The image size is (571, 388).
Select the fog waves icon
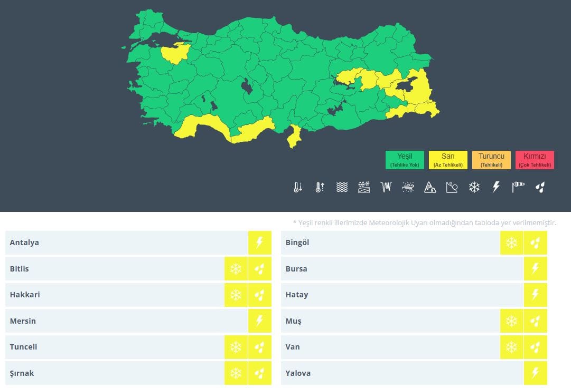click(x=342, y=187)
